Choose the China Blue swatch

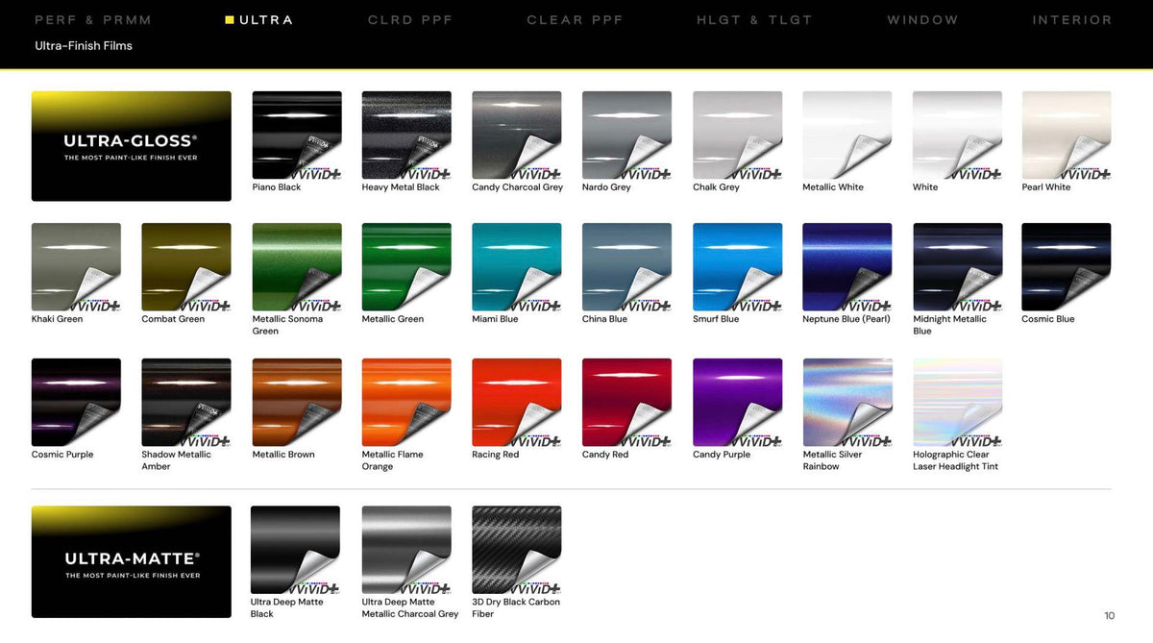pos(626,267)
